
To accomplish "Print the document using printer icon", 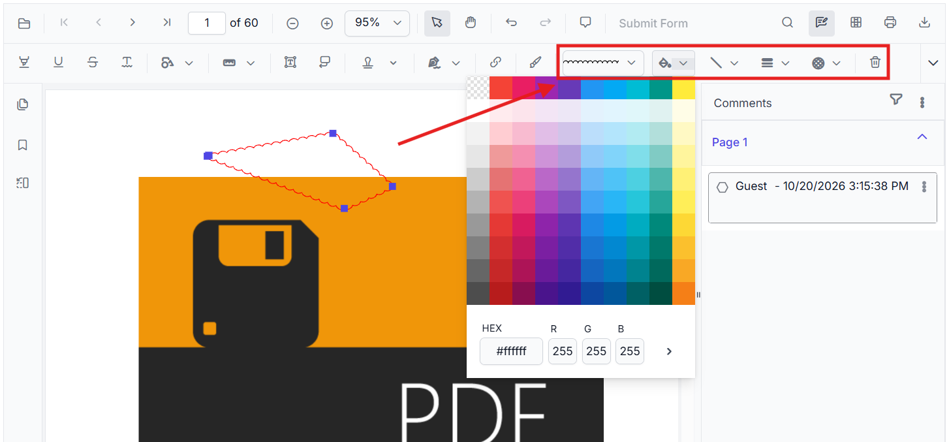I will pos(890,23).
